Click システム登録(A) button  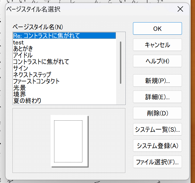point(157,146)
